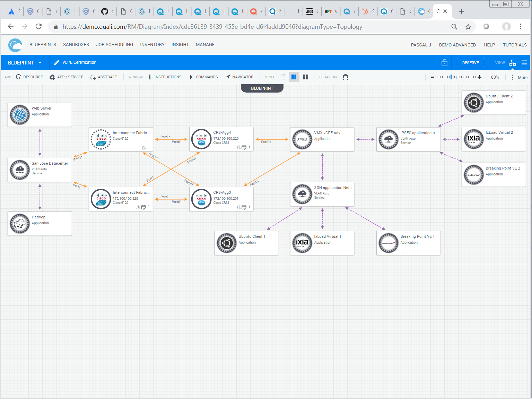Open the BLUEPRINTS section
This screenshot has height=399, width=532.
click(x=43, y=45)
